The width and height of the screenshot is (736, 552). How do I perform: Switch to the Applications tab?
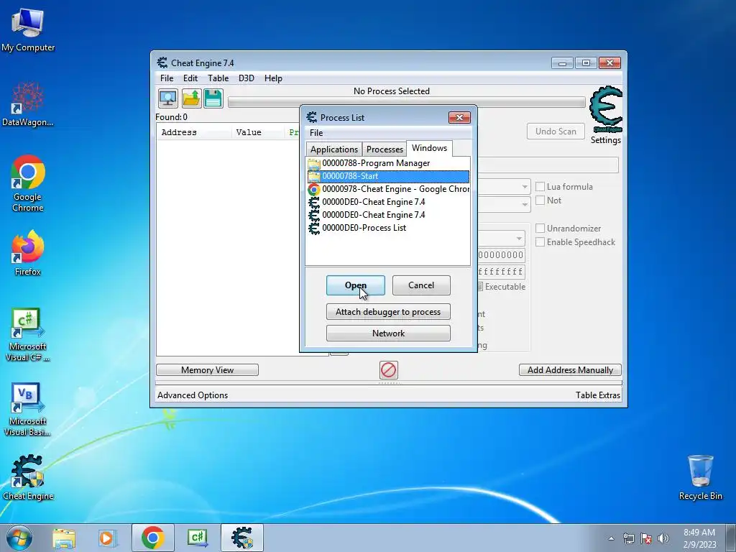click(333, 149)
